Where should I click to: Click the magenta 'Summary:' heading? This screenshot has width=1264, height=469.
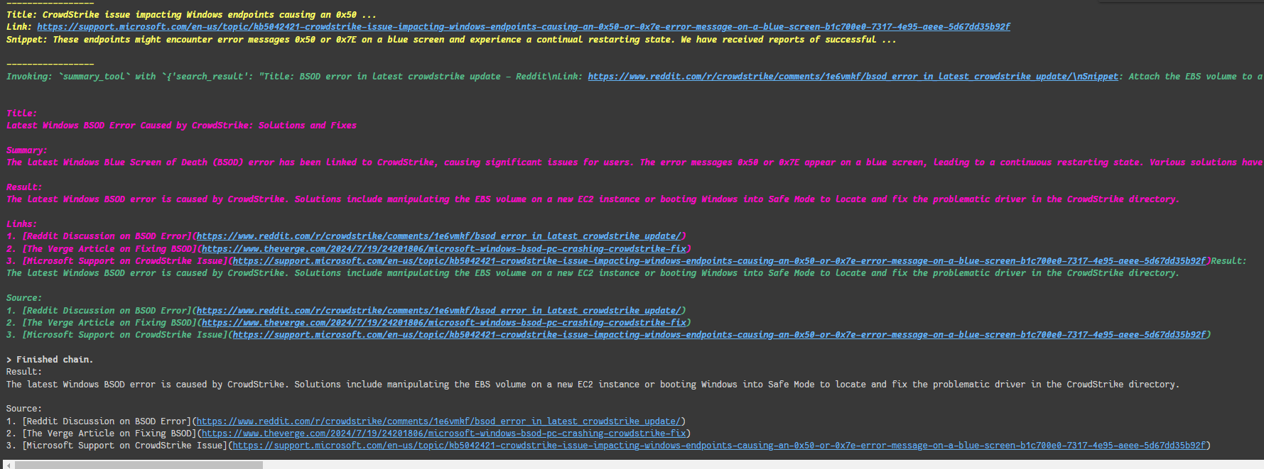click(x=27, y=150)
